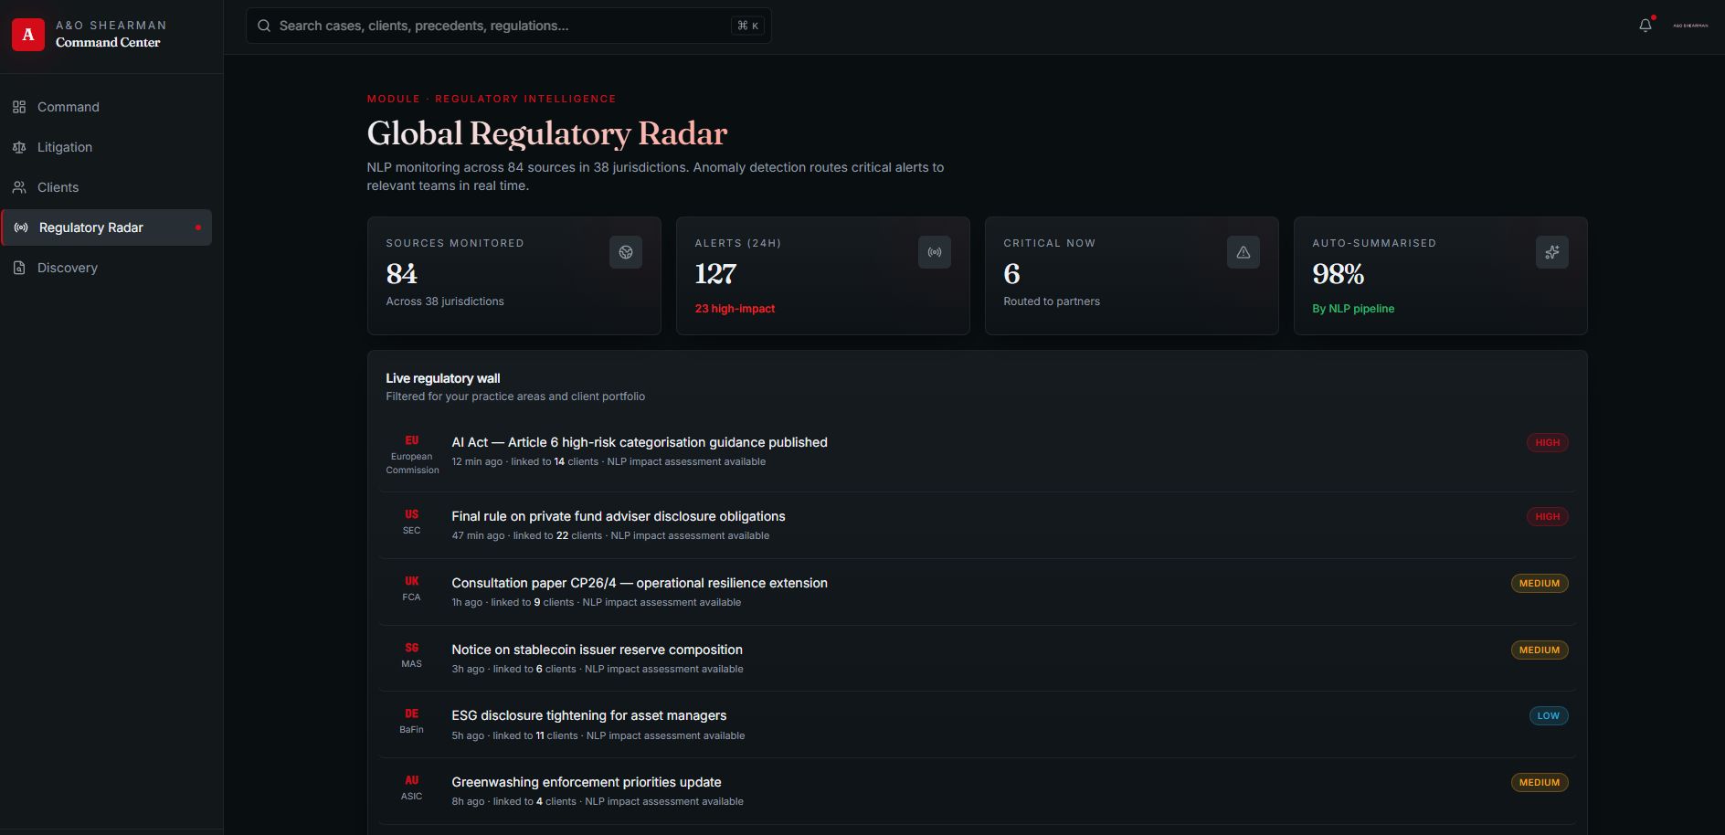The width and height of the screenshot is (1725, 835).
Task: Click the UK FCA source label
Action: click(x=412, y=588)
